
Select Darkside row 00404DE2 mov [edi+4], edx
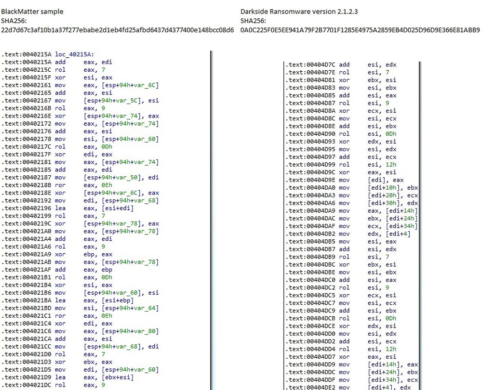[x=348, y=387]
